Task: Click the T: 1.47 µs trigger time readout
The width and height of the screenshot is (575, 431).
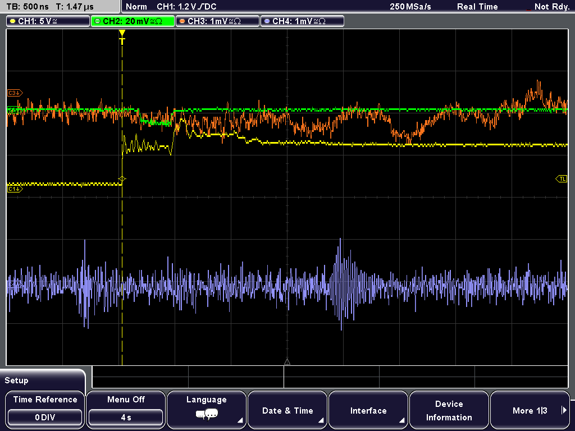Action: 75,7
